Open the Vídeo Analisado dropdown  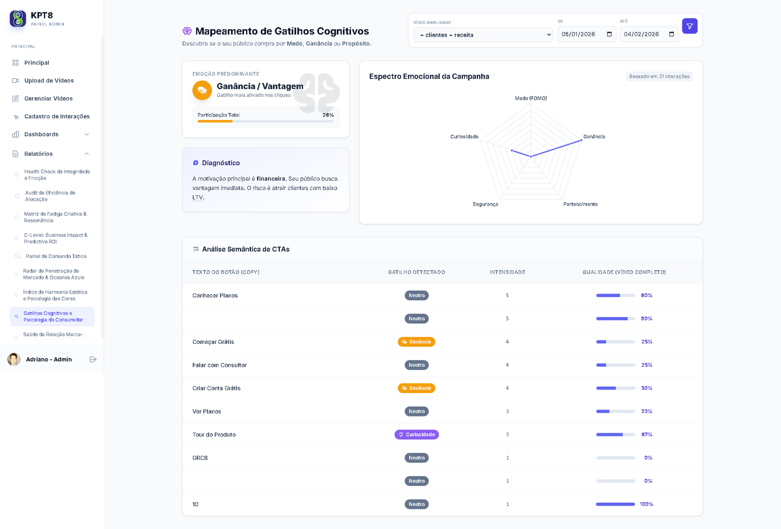tap(482, 35)
